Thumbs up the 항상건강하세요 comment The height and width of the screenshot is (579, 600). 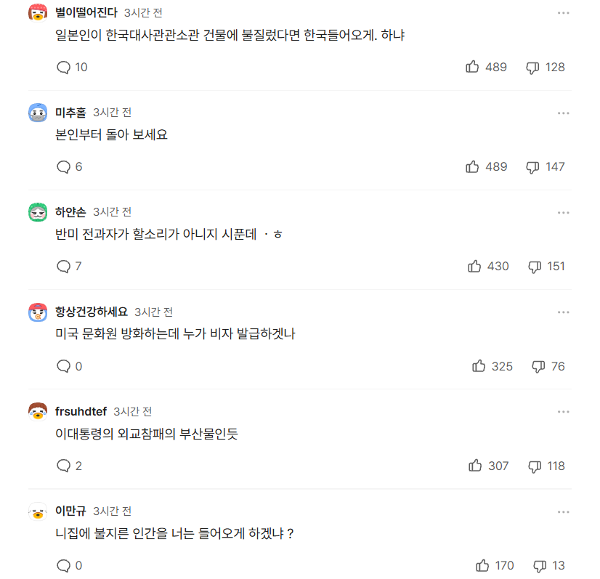pos(478,366)
